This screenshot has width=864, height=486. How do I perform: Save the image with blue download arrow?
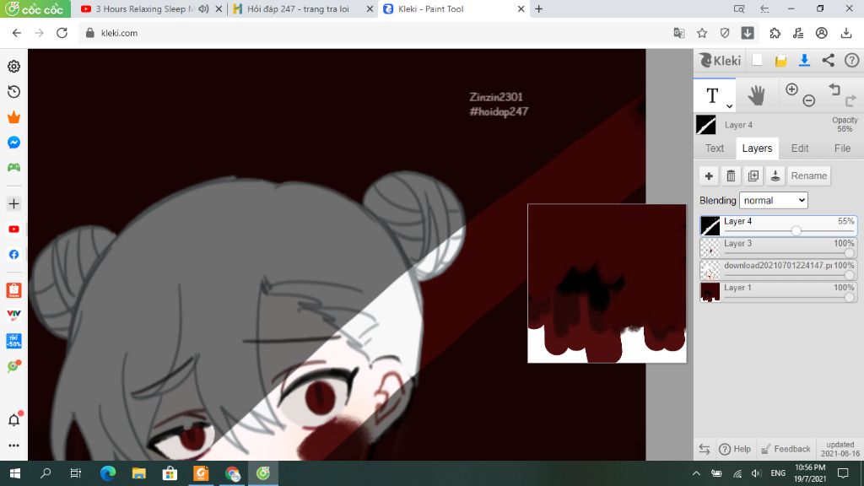point(804,60)
